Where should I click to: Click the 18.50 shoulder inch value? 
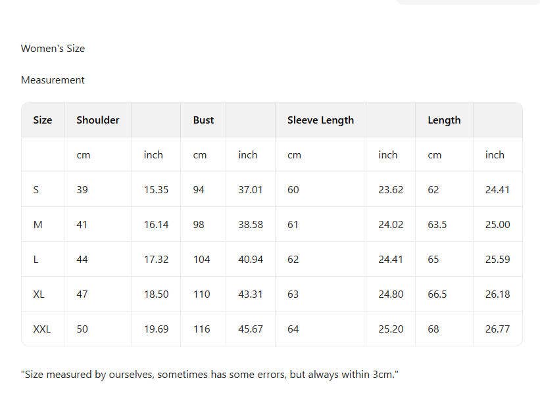tap(156, 294)
